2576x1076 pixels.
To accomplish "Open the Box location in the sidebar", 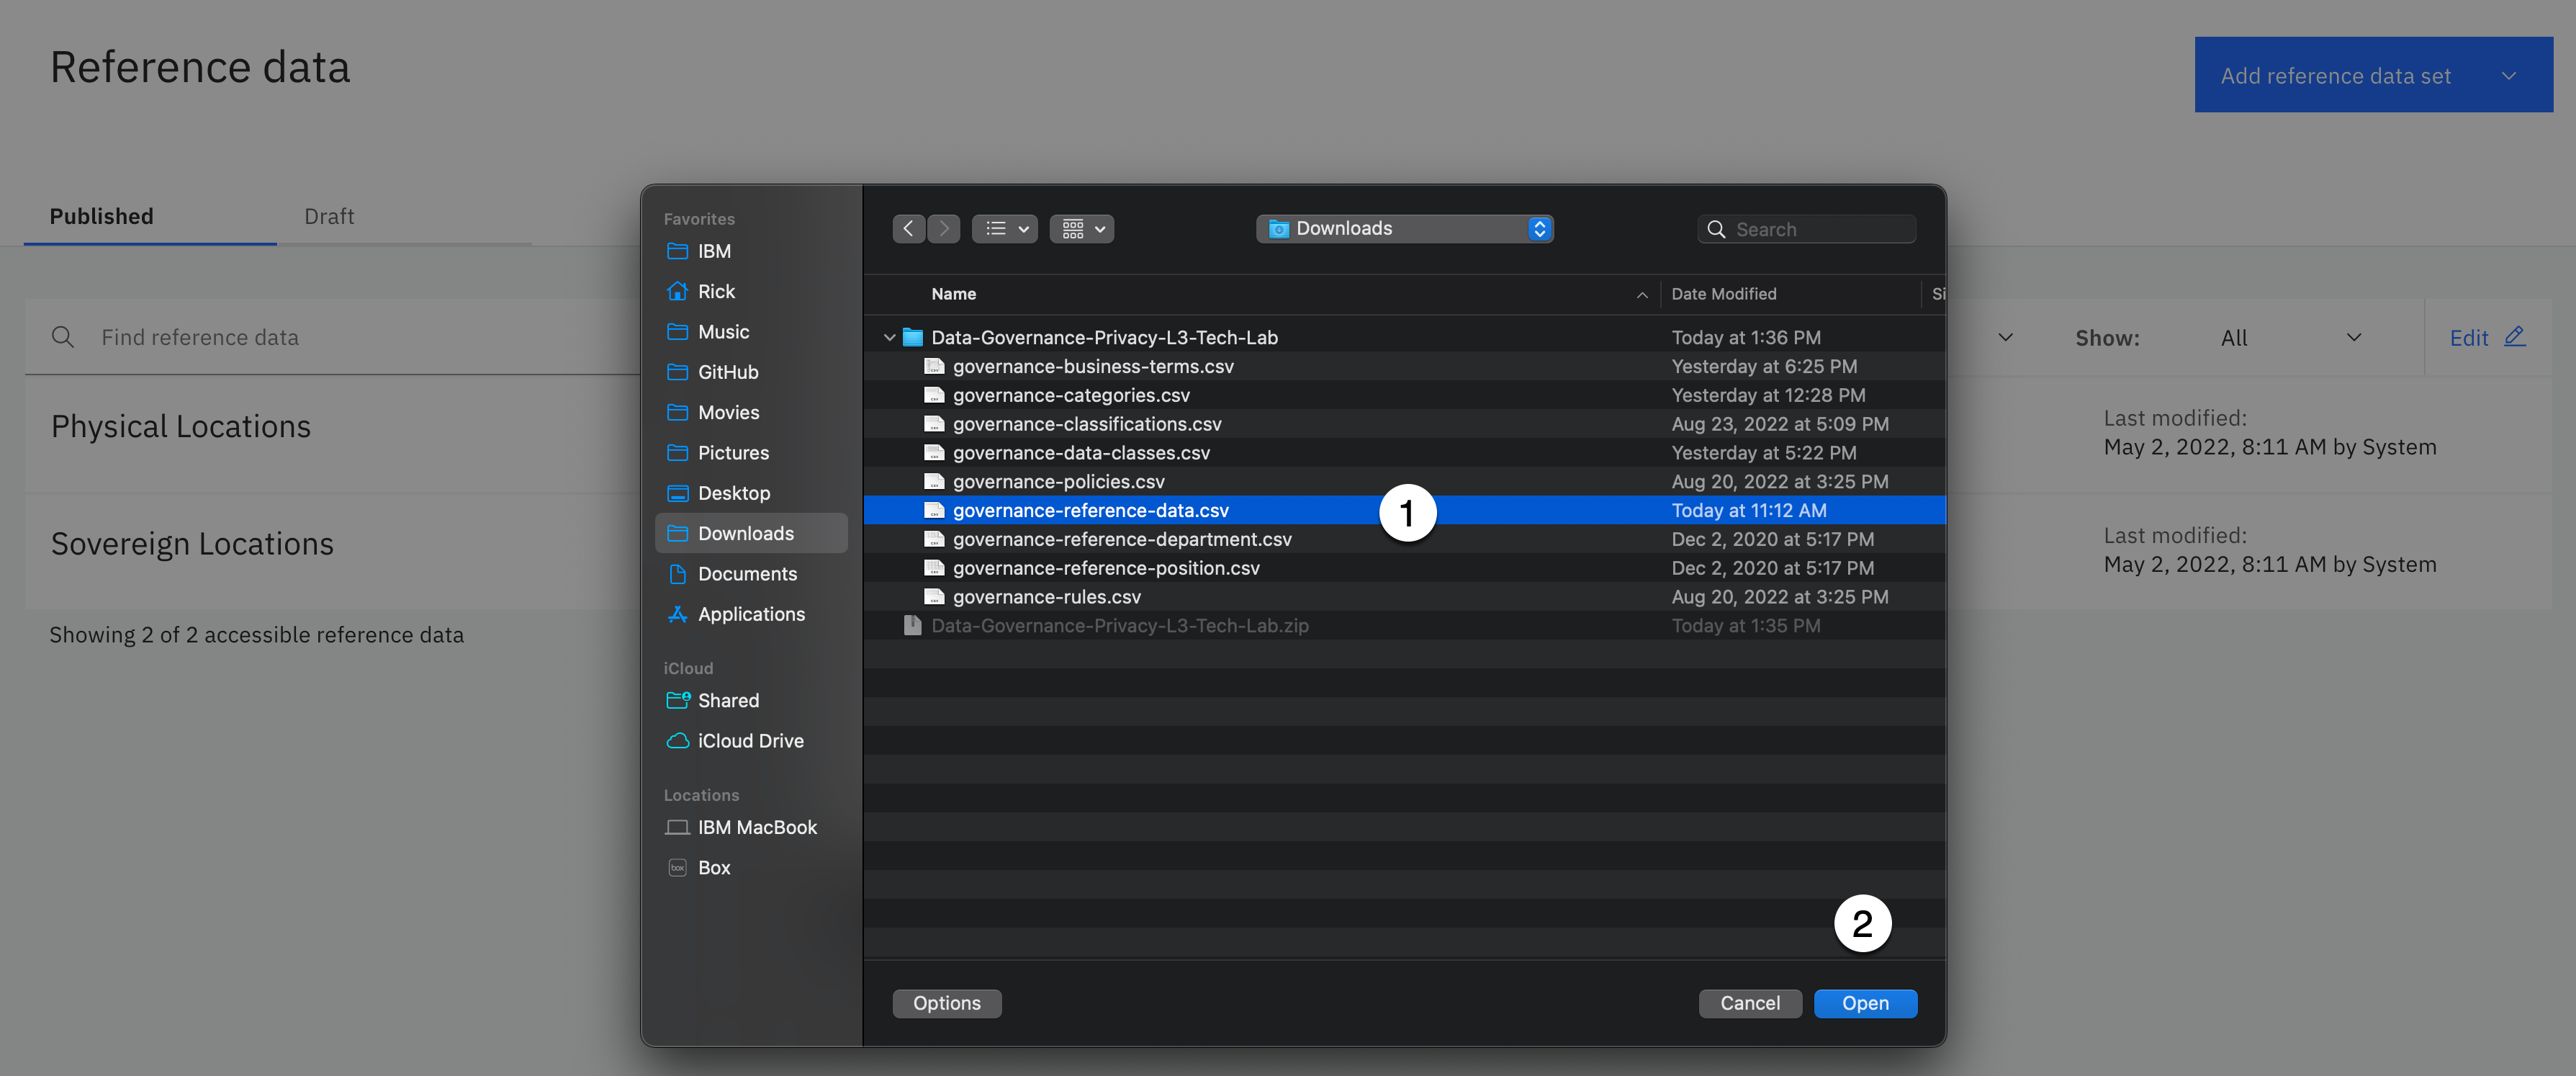I will pos(714,868).
